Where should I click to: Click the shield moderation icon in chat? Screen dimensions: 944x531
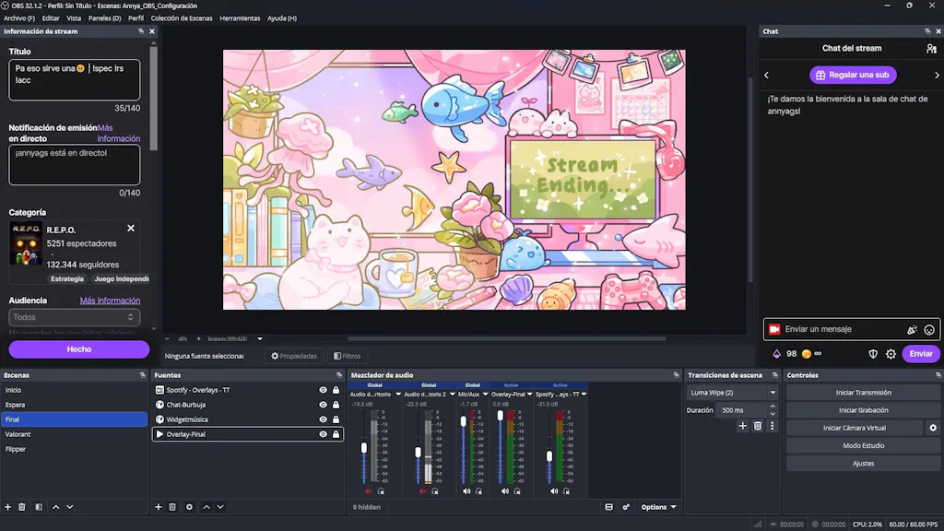pos(873,354)
